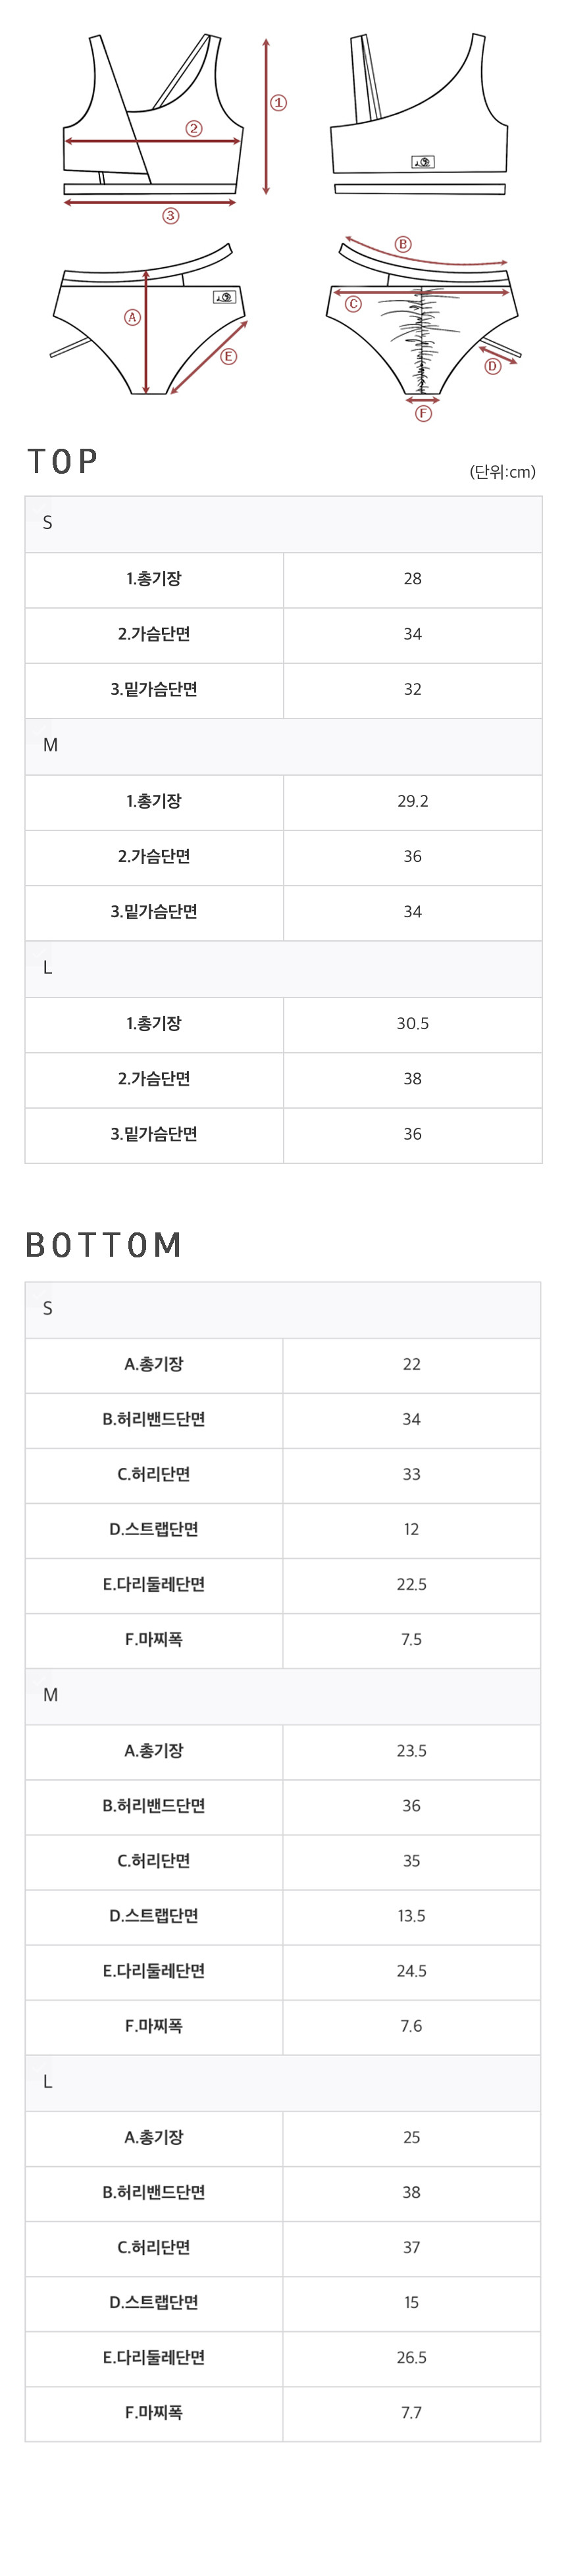Click the 29.2 value in TOP size M
The height and width of the screenshot is (2576, 566).
coord(412,801)
